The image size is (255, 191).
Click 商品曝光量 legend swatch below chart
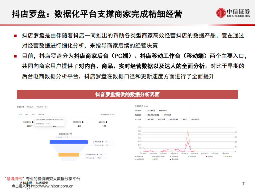135,157
